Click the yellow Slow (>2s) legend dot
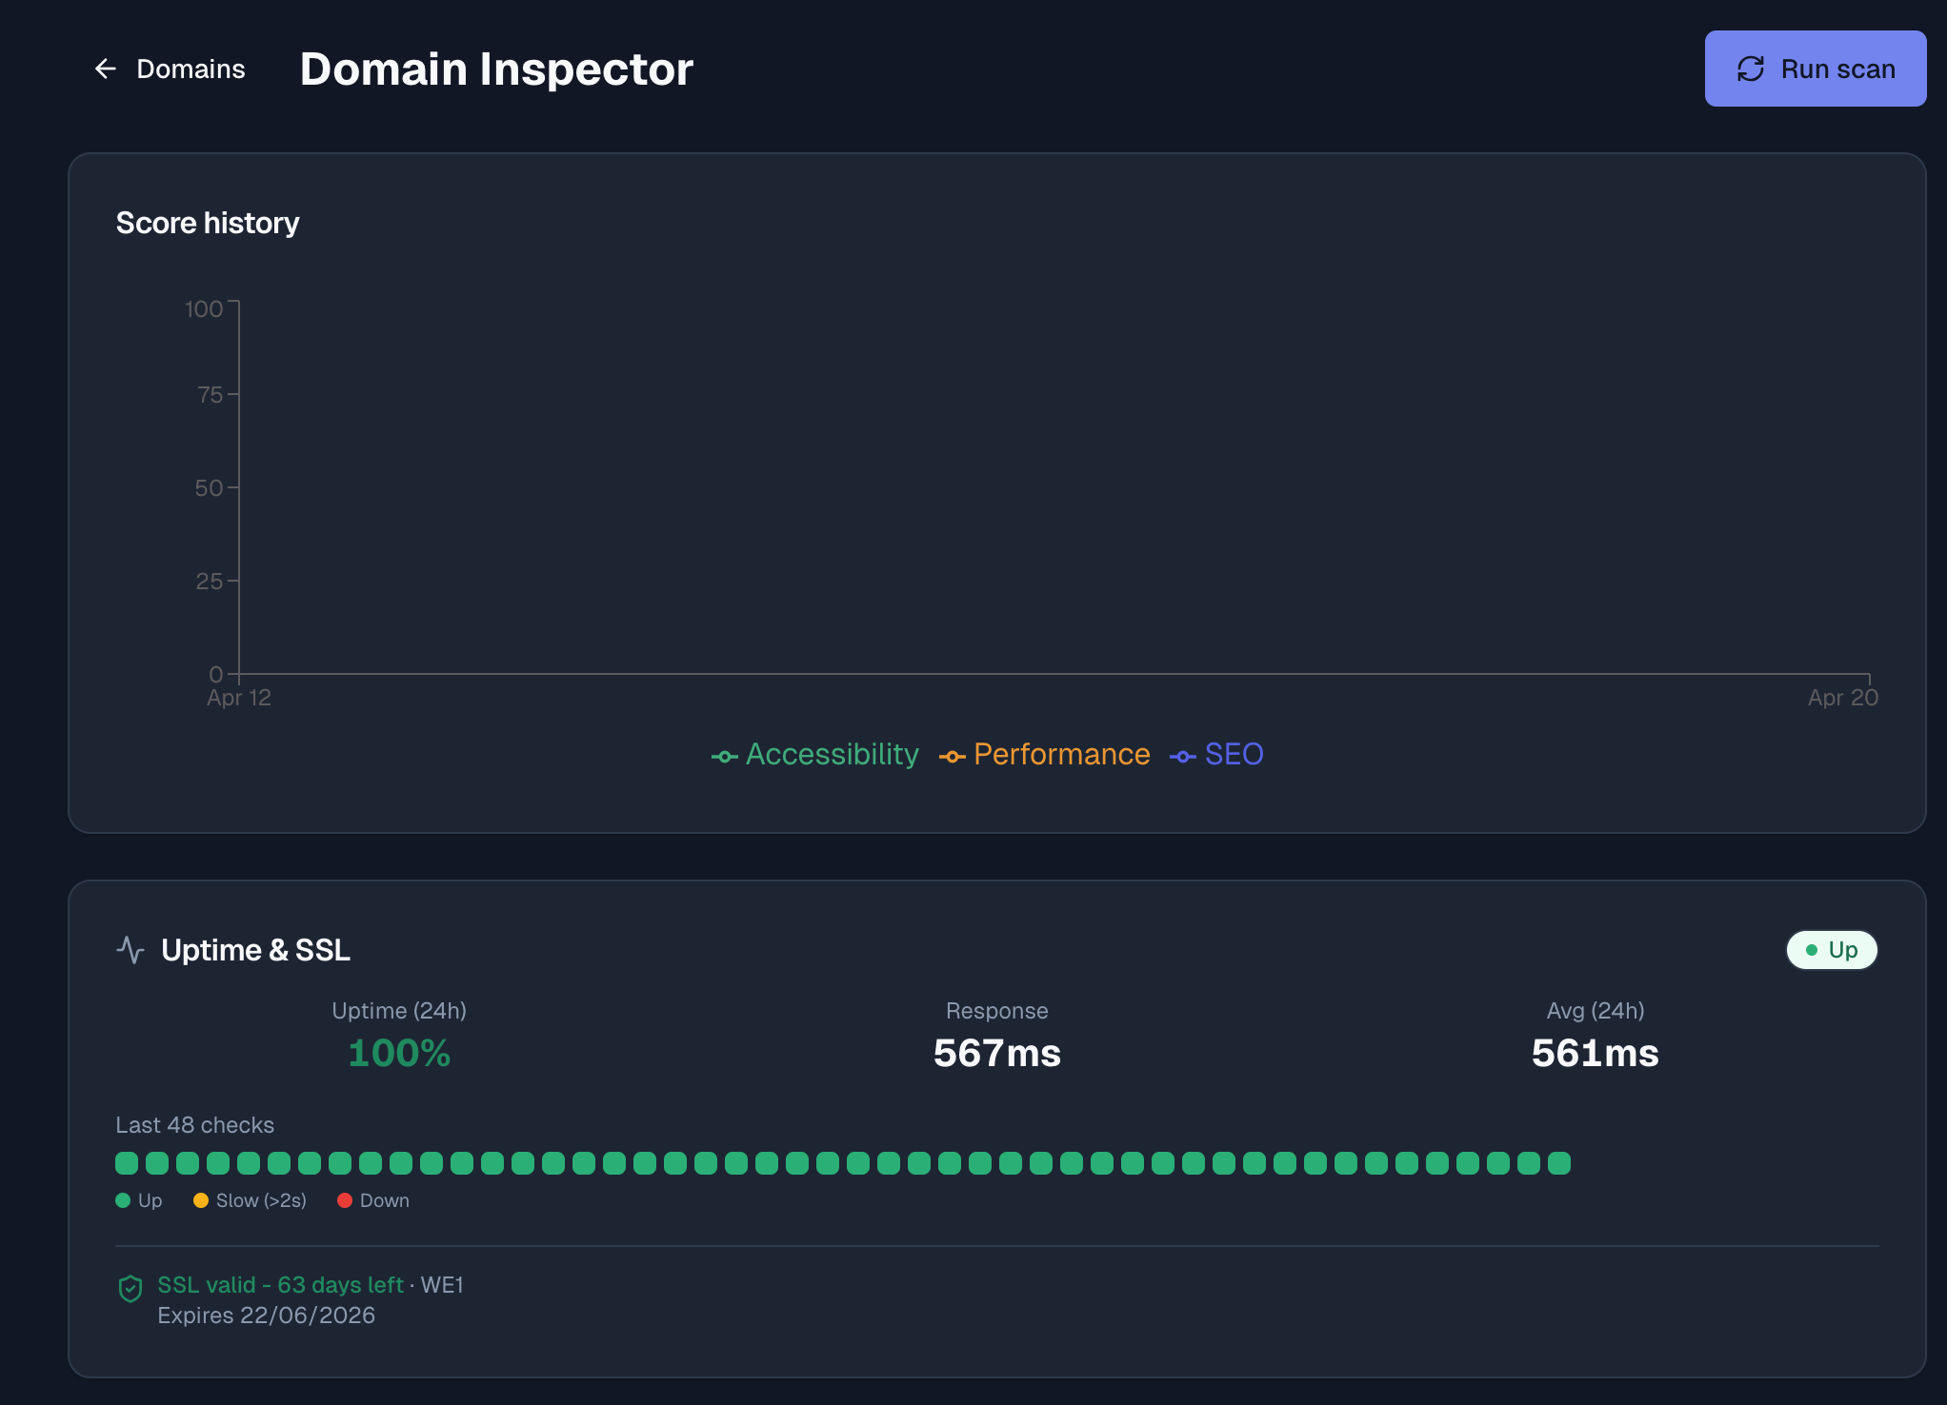Viewport: 1947px width, 1405px height. [x=201, y=1200]
